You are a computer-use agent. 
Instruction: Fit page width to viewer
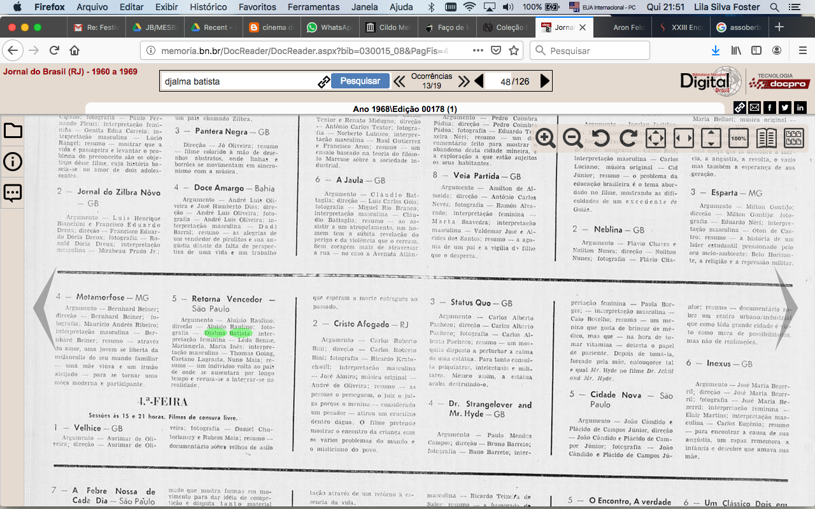(683, 138)
